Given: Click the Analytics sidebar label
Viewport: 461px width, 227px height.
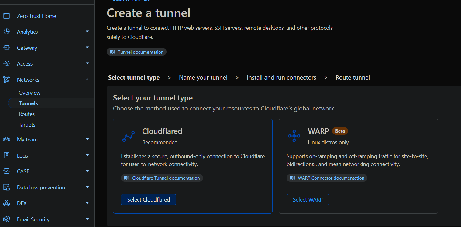Looking at the screenshot, I should [27, 32].
